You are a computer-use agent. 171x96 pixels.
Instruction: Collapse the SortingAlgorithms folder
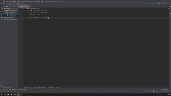click(x=4, y=12)
